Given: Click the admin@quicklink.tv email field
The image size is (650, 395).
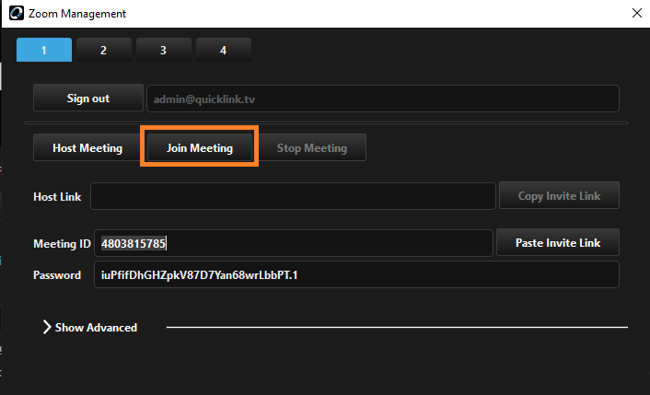Looking at the screenshot, I should click(383, 99).
